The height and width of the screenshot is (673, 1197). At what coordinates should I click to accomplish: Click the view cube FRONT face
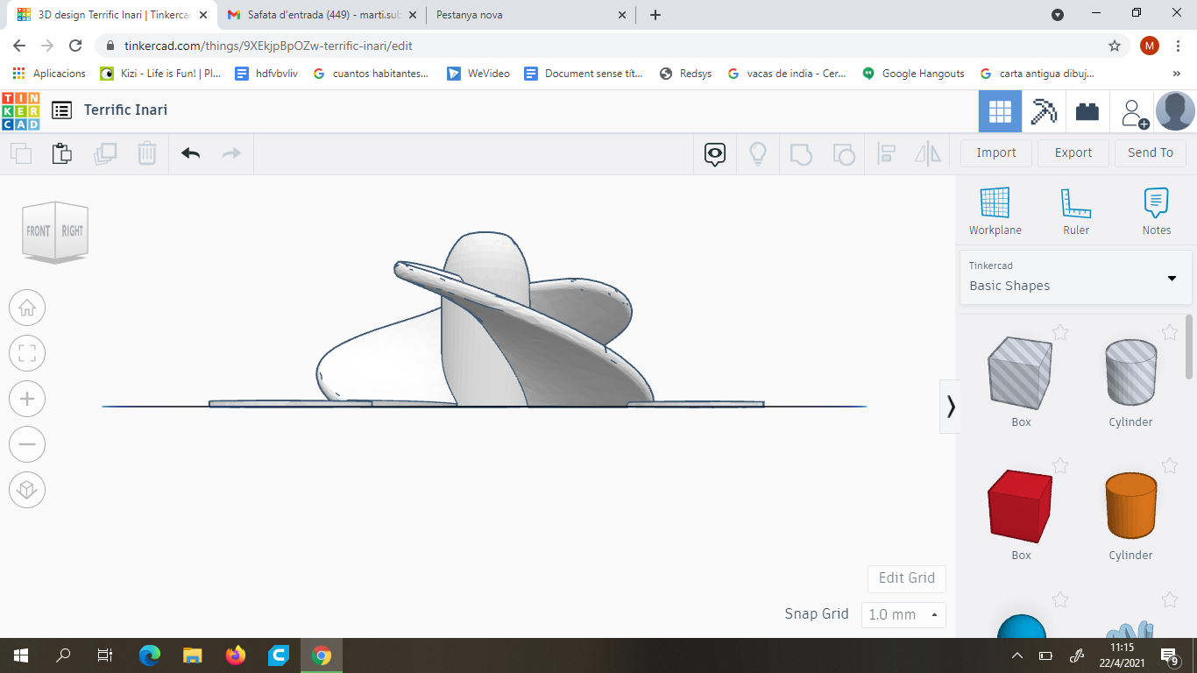(x=39, y=230)
